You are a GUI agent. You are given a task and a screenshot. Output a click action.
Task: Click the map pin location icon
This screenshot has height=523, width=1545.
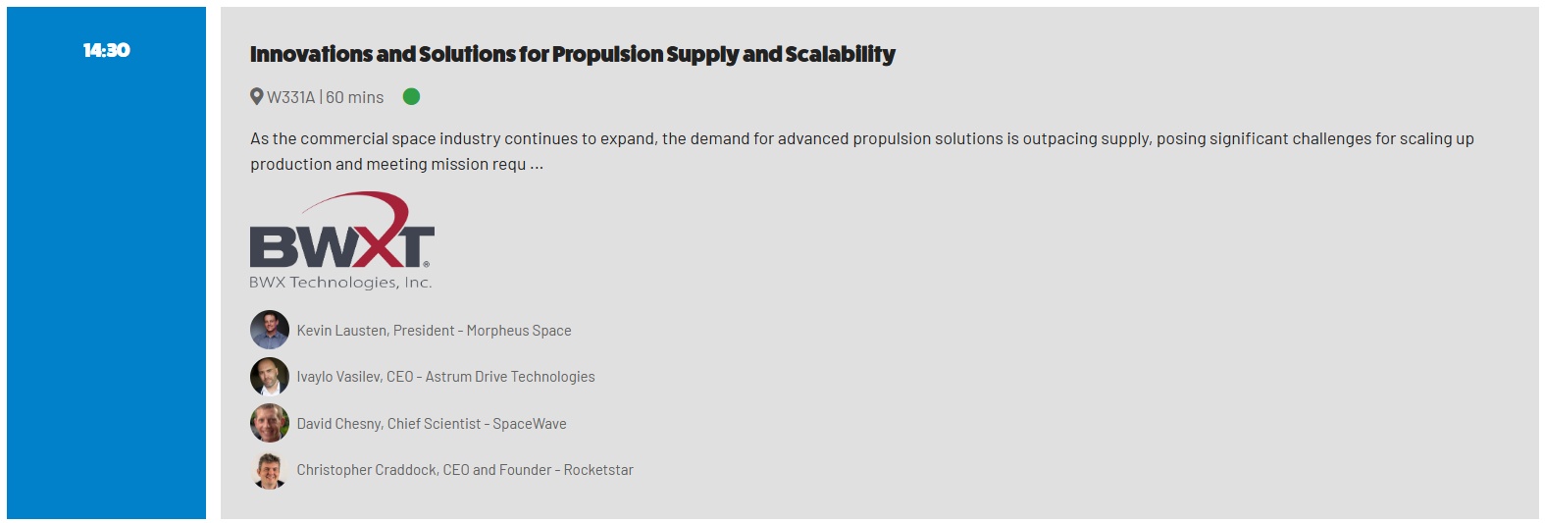tap(257, 96)
